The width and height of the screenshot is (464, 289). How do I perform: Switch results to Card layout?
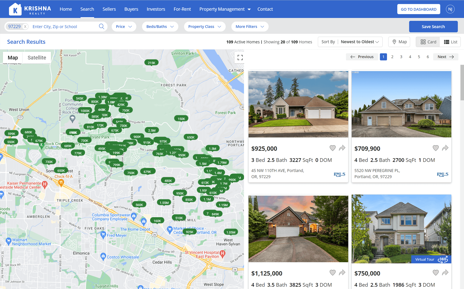428,42
